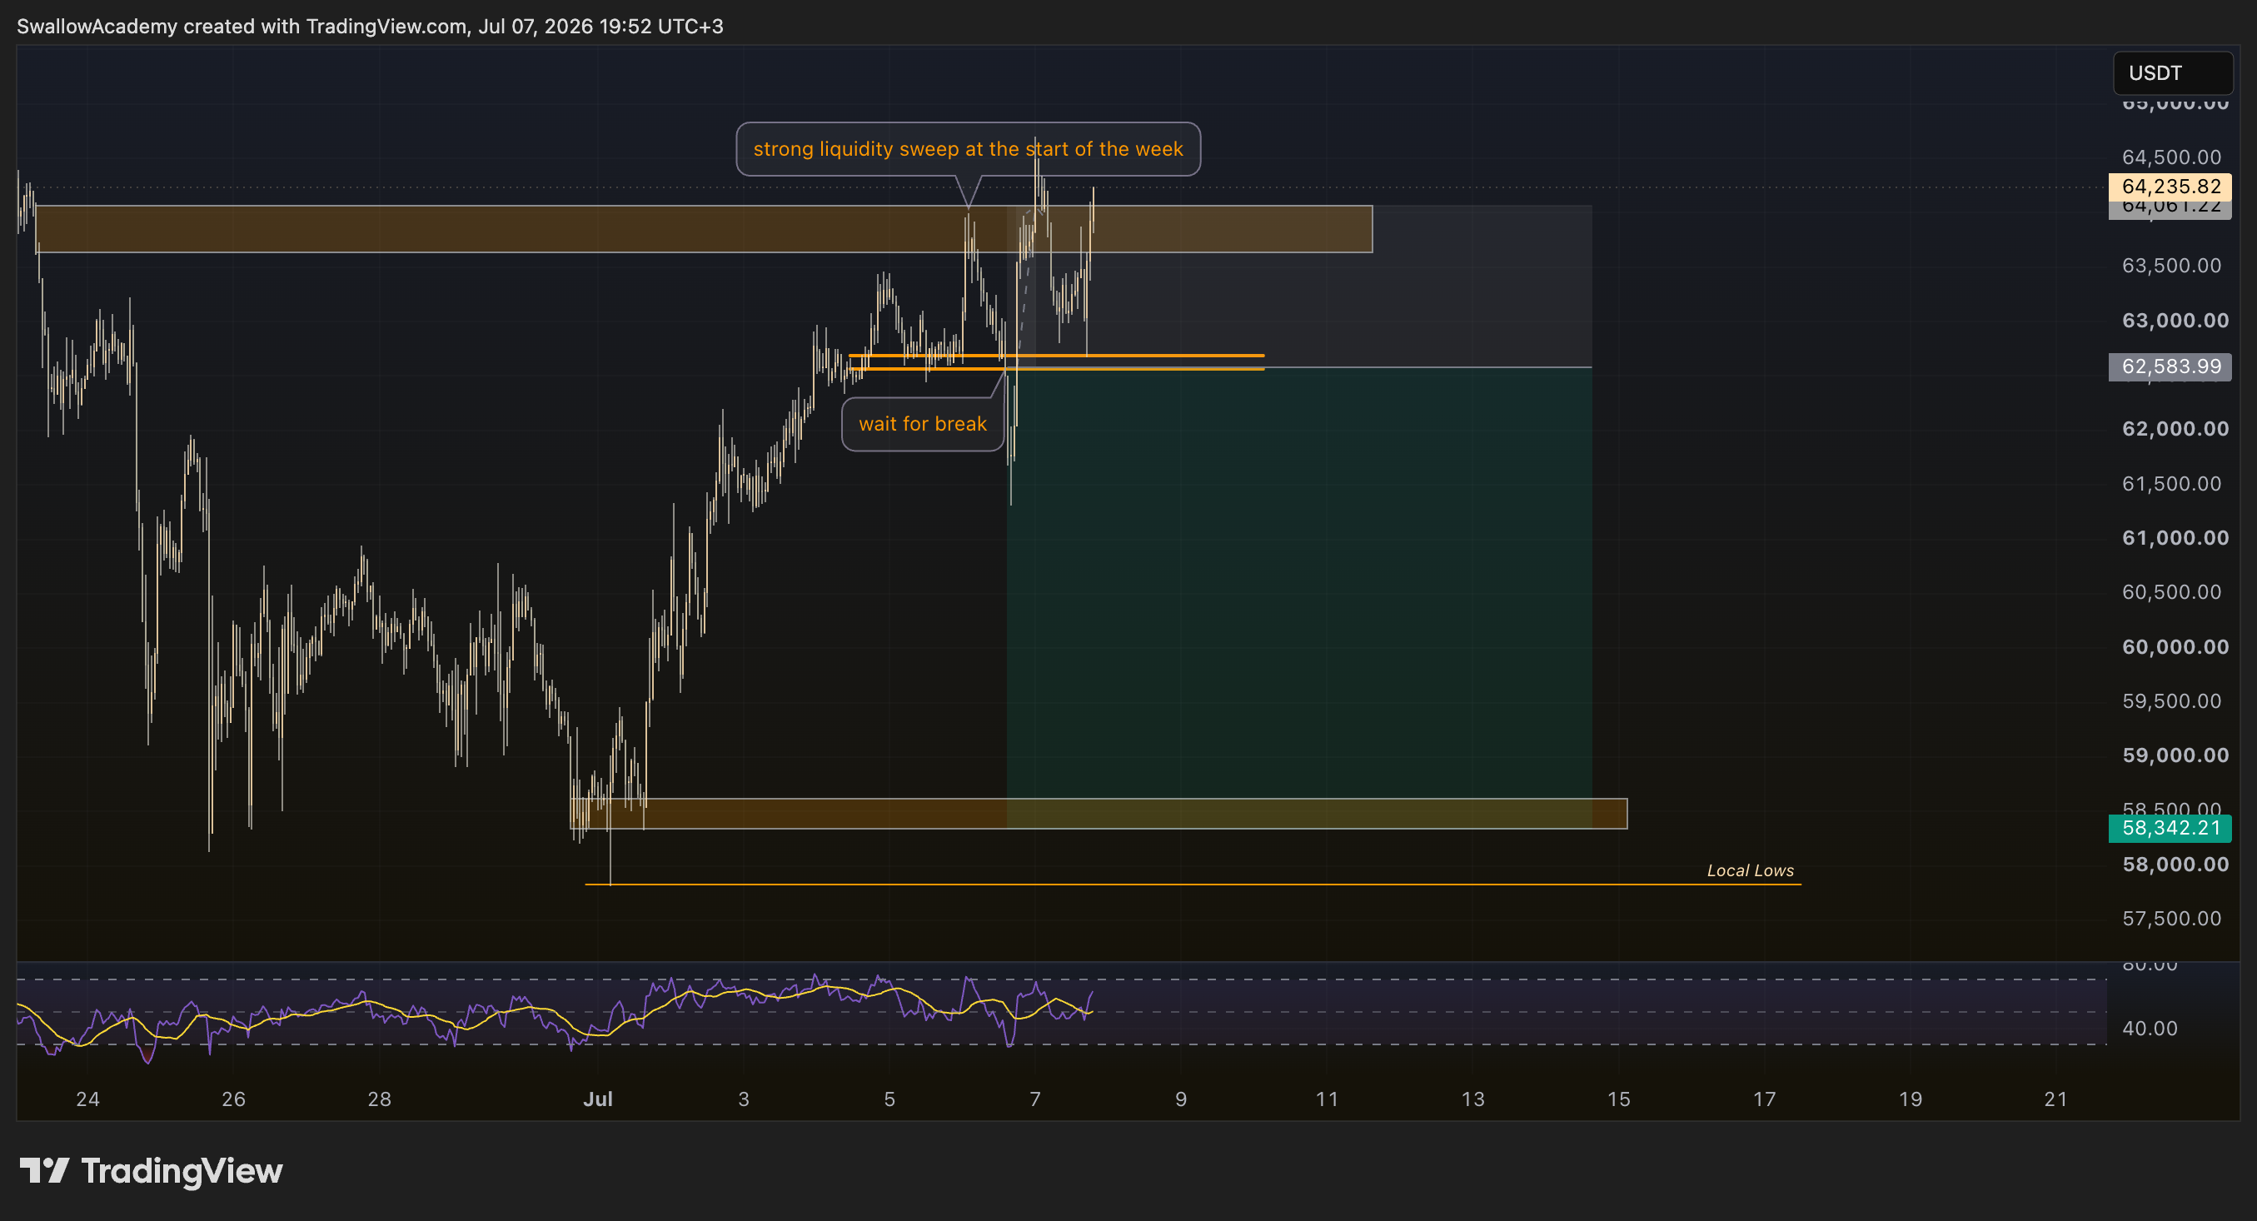
Task: Click the 'strong liquidity sweep' annotation callout
Action: tap(968, 149)
